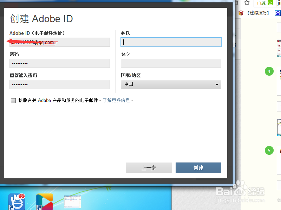Open the screenshot thumbnail beside browser step 5
281x210 pixels.
pos(279,127)
